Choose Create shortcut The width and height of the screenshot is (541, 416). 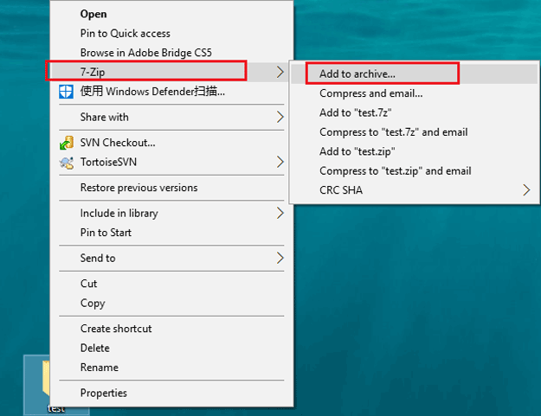(x=172, y=329)
